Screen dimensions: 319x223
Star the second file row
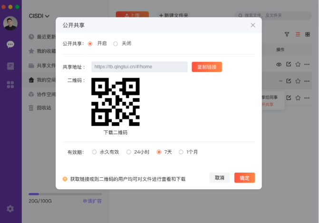pos(298,81)
